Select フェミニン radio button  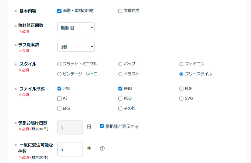pos(181,64)
